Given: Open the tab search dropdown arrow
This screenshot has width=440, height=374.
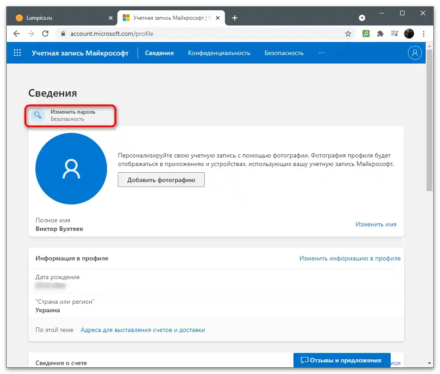Looking at the screenshot, I should pos(362,18).
